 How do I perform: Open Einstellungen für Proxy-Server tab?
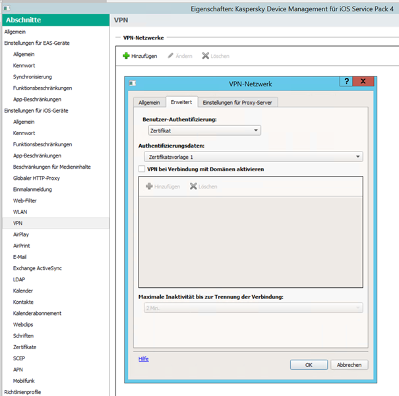239,102
